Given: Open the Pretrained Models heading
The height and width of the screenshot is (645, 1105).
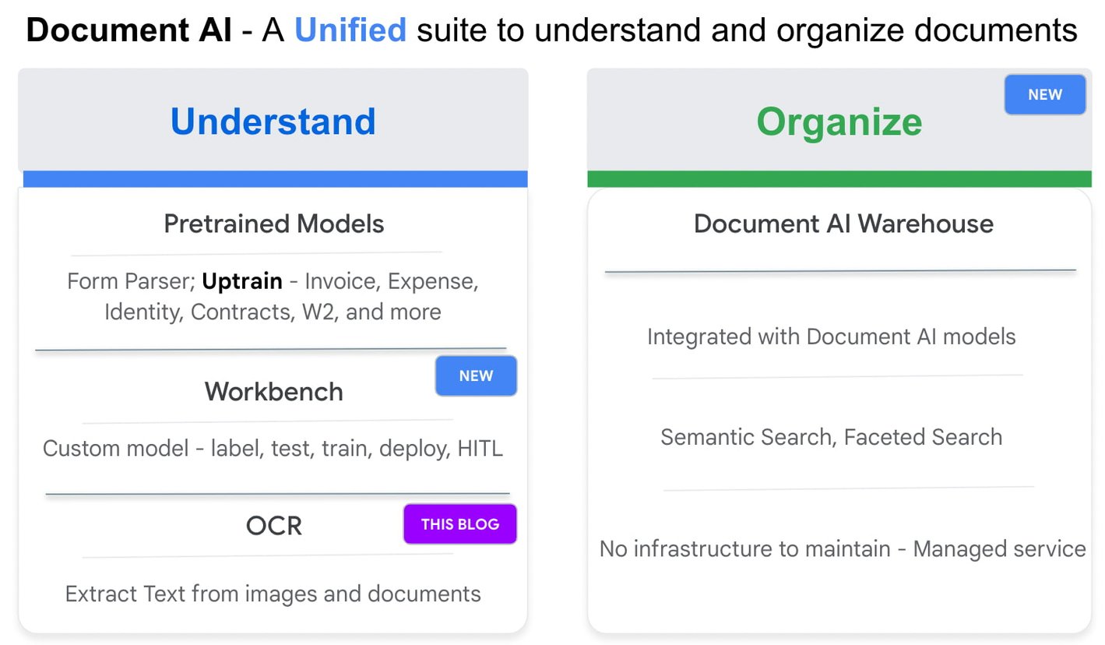Looking at the screenshot, I should click(274, 224).
